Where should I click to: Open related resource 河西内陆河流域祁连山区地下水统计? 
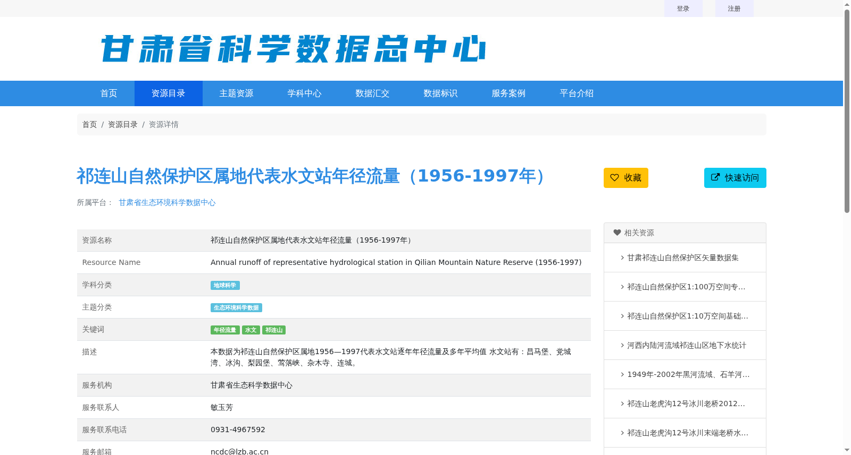[x=687, y=345]
